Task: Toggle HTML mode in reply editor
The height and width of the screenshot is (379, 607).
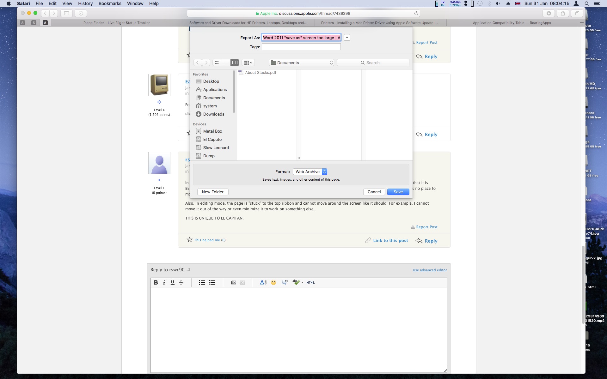Action: pyautogui.click(x=310, y=282)
